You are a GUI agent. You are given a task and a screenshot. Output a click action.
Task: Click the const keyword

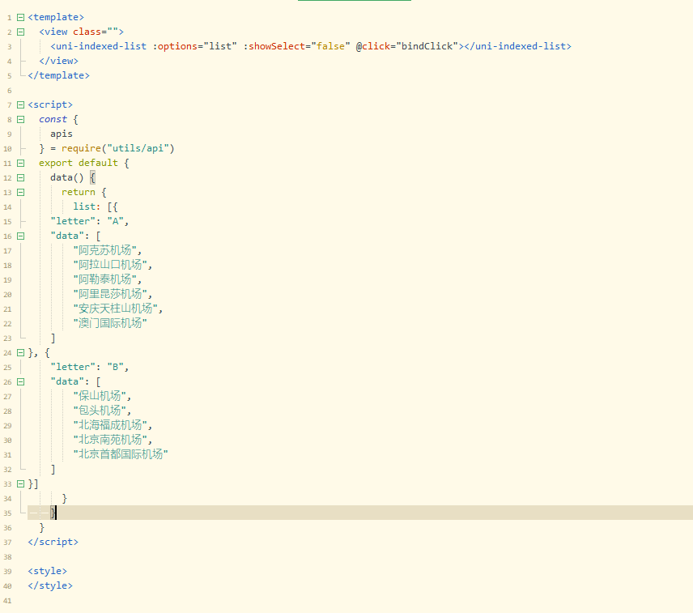(x=53, y=119)
